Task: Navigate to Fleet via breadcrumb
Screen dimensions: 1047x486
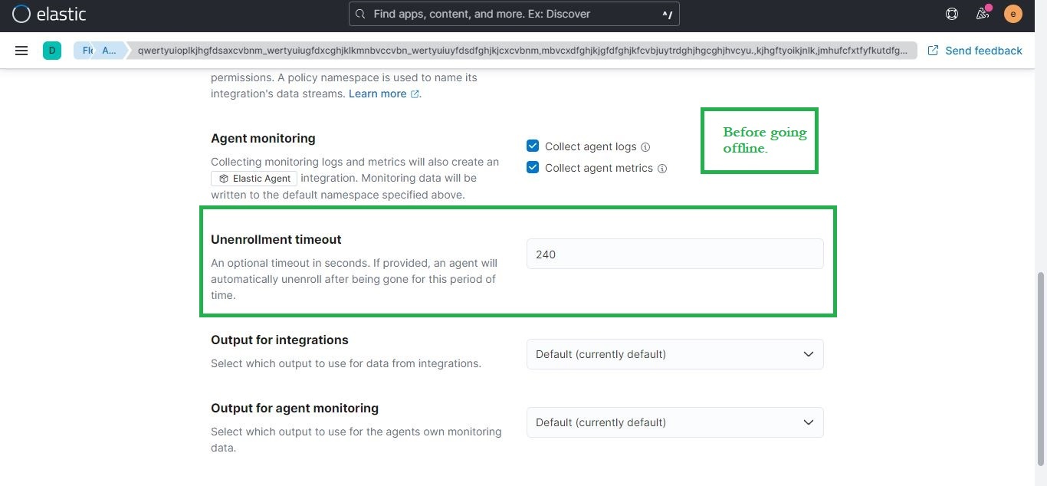Action: [x=86, y=50]
